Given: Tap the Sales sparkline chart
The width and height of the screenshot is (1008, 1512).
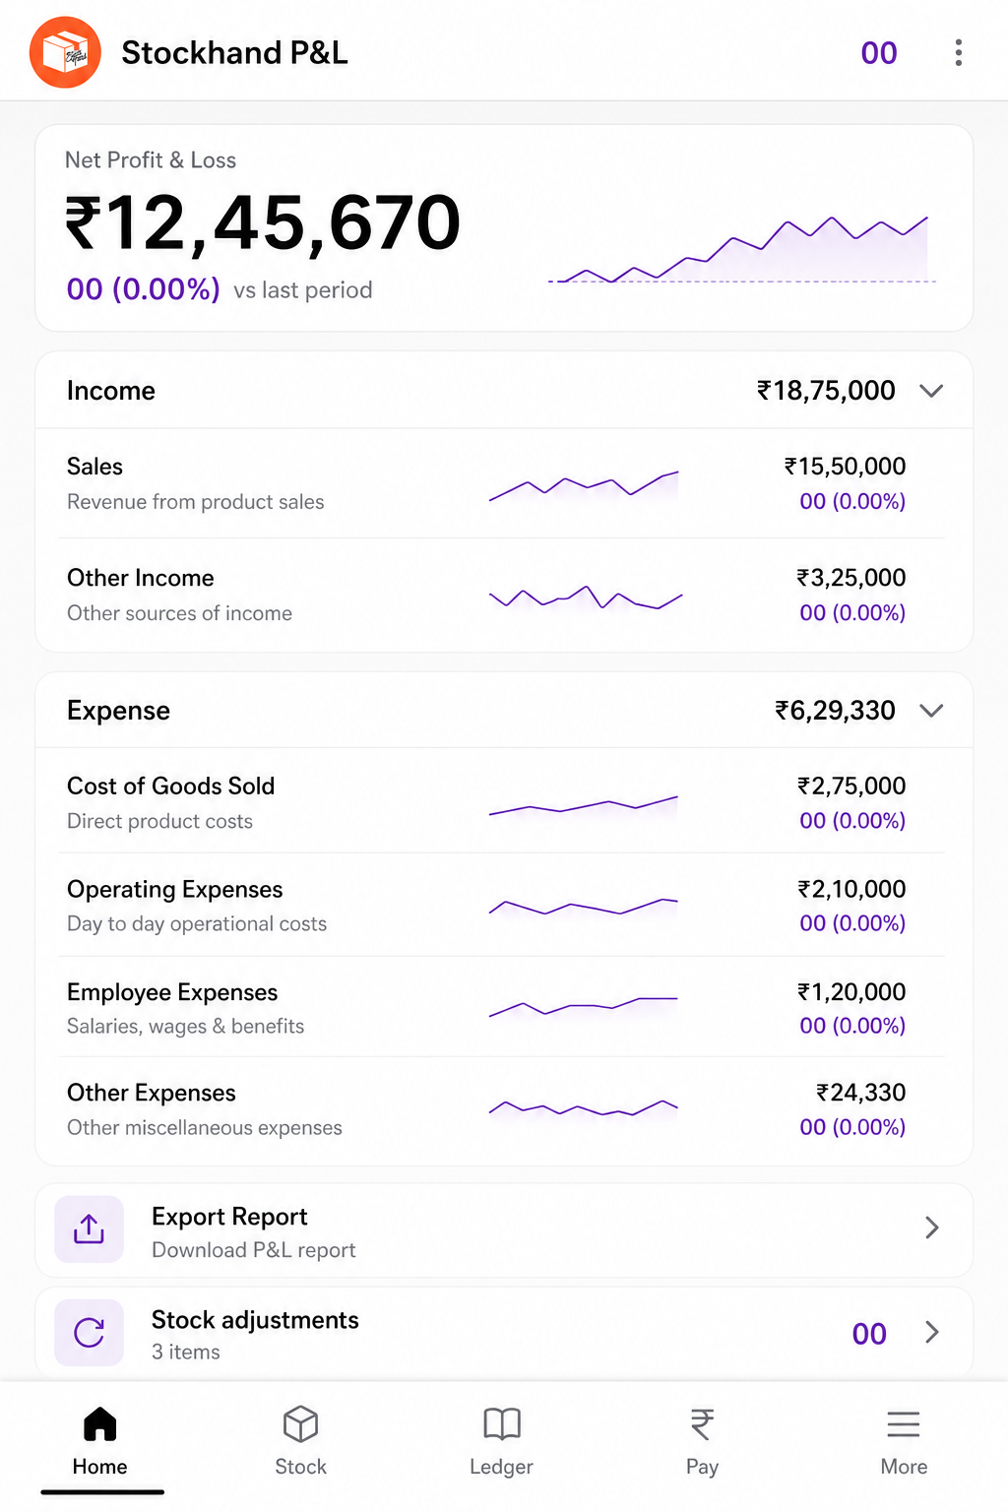Looking at the screenshot, I should point(584,486).
